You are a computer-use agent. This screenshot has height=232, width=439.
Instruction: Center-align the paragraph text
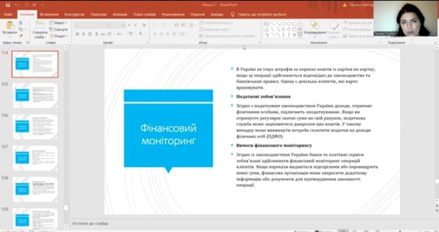[x=161, y=34]
